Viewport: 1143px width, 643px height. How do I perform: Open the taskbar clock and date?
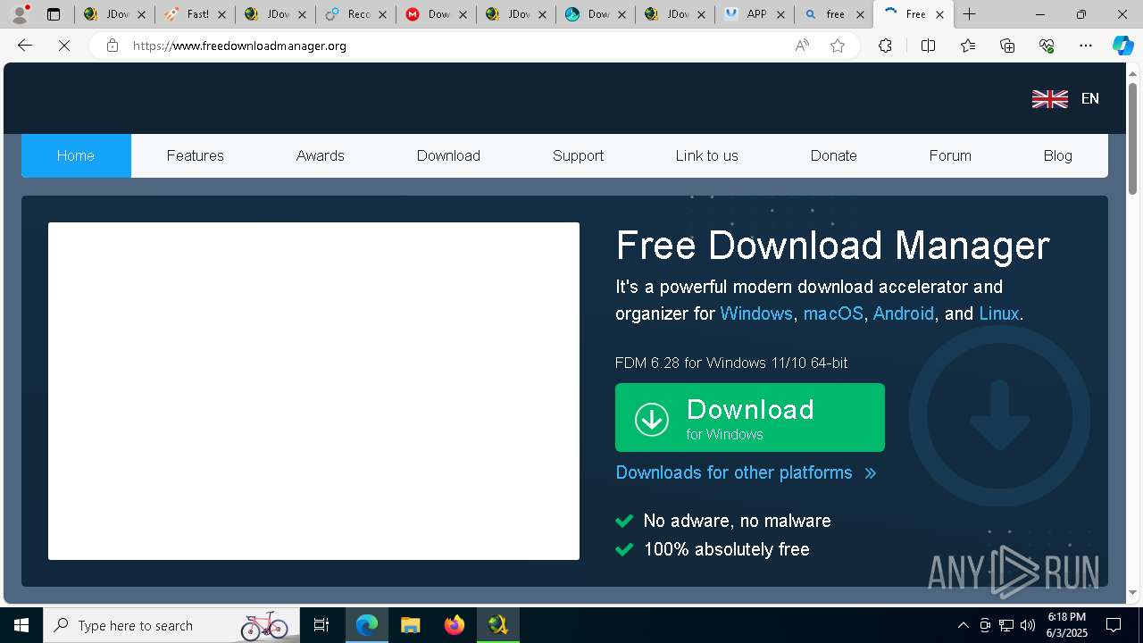pos(1066,625)
